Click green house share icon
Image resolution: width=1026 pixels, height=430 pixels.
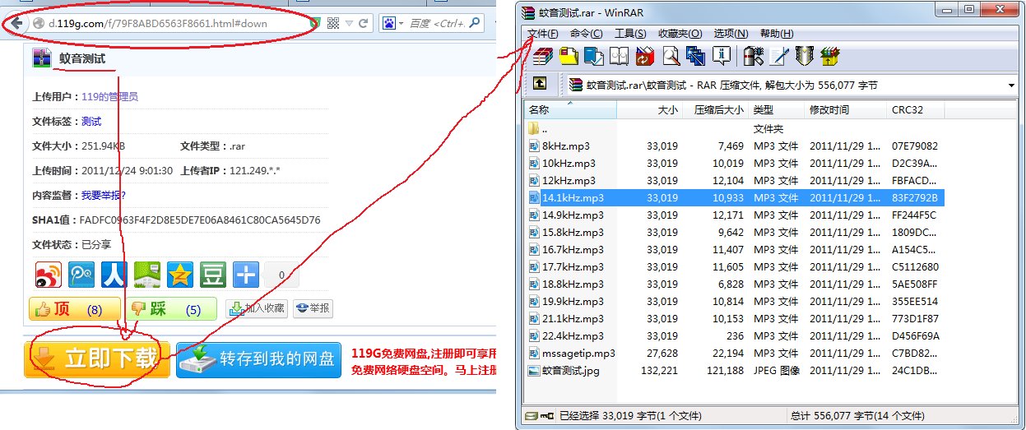[146, 274]
